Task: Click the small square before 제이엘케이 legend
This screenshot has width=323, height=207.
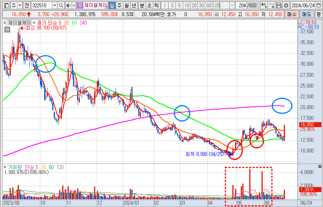Action: [5, 23]
